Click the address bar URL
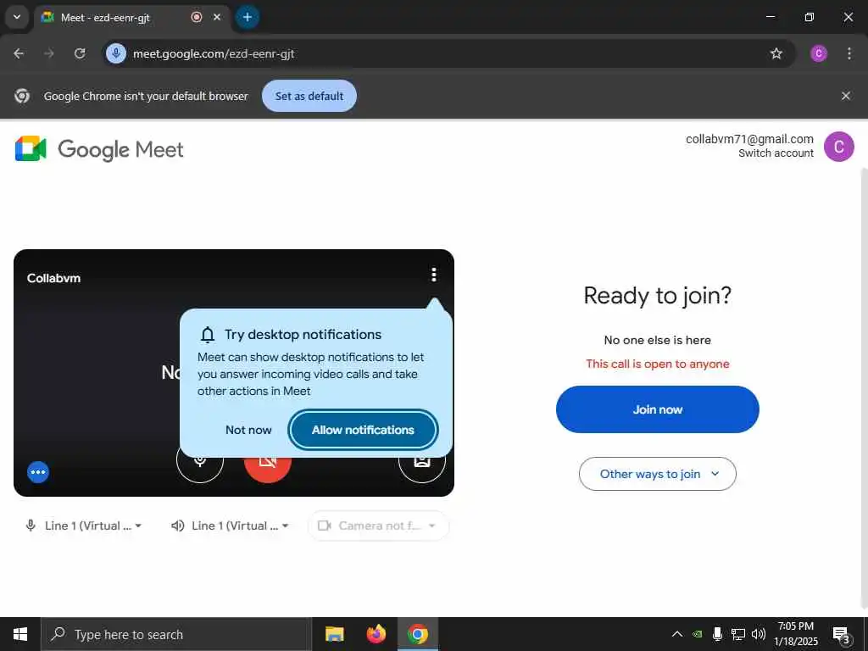 click(214, 53)
